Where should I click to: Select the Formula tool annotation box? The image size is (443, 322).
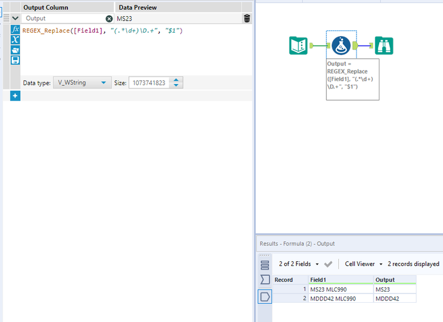[x=353, y=79]
